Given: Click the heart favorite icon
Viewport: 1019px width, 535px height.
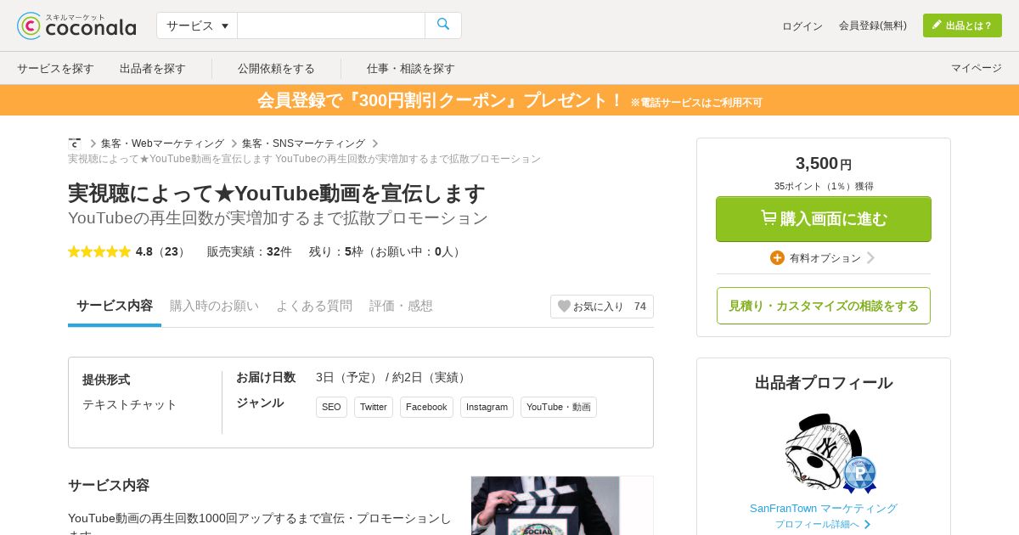Looking at the screenshot, I should [564, 307].
